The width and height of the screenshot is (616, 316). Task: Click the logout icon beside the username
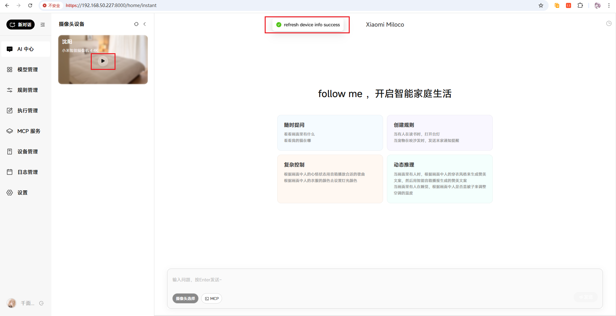click(41, 303)
